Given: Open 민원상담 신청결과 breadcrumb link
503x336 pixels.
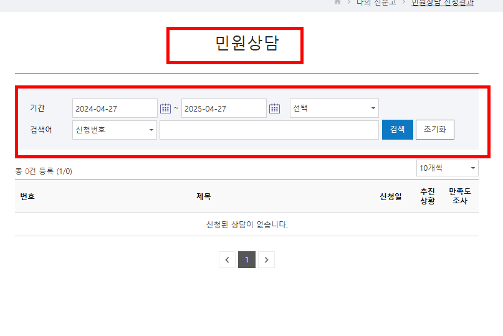Looking at the screenshot, I should (x=443, y=2).
